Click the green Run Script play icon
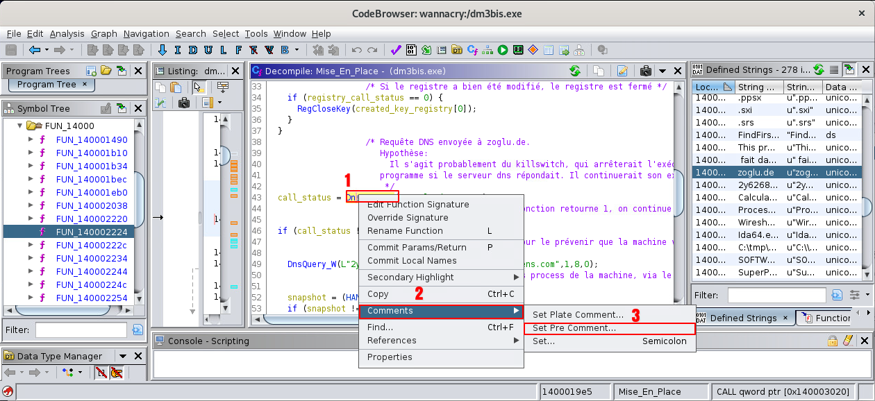The width and height of the screenshot is (875, 401). coord(502,50)
